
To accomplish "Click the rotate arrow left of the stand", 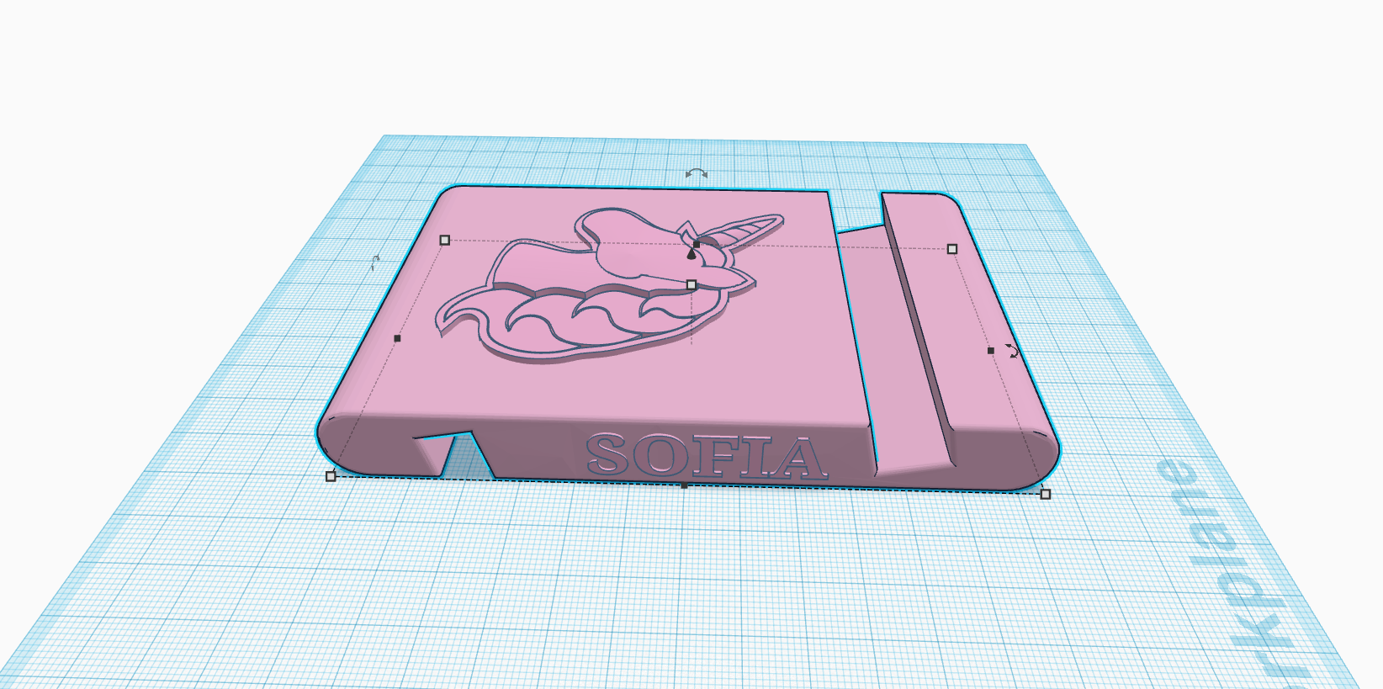I will tap(375, 262).
